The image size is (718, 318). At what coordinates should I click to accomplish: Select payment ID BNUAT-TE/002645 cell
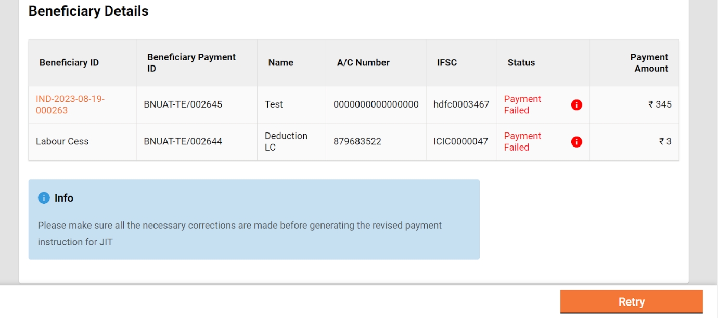coord(183,104)
